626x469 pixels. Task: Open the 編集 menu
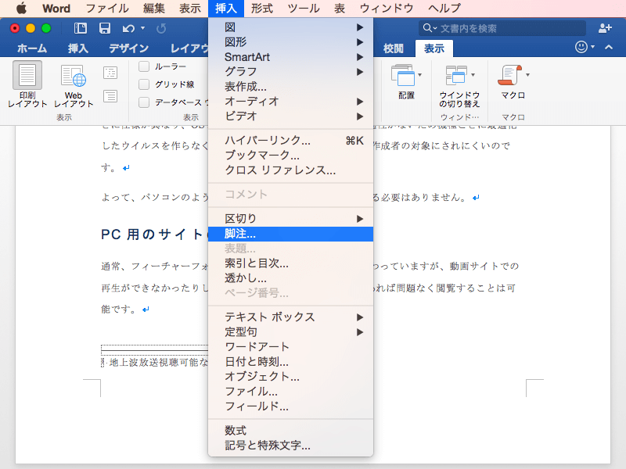[154, 8]
